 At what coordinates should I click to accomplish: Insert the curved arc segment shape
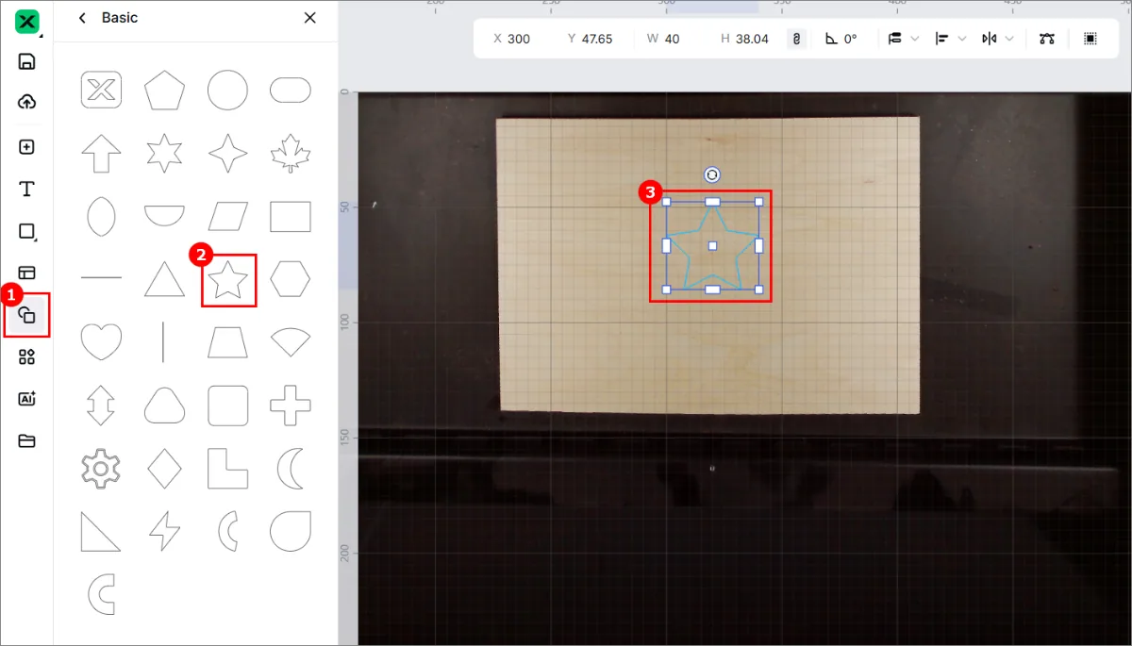tap(227, 531)
